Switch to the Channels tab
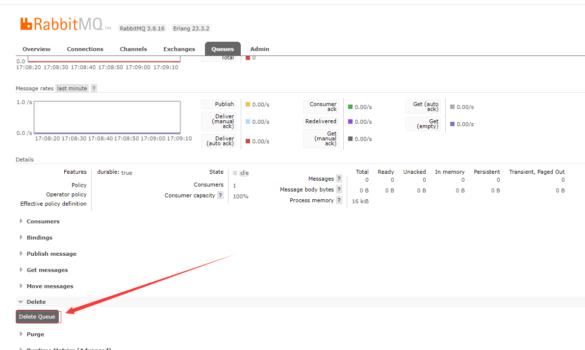 coord(133,49)
